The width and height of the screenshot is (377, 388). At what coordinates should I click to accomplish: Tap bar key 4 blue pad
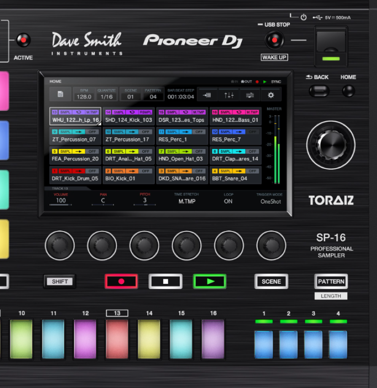coord(338,345)
